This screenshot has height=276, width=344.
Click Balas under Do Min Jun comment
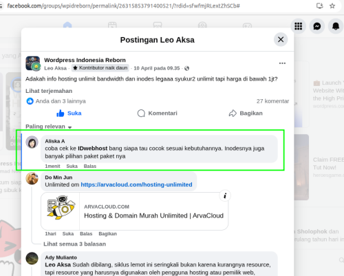(86, 234)
